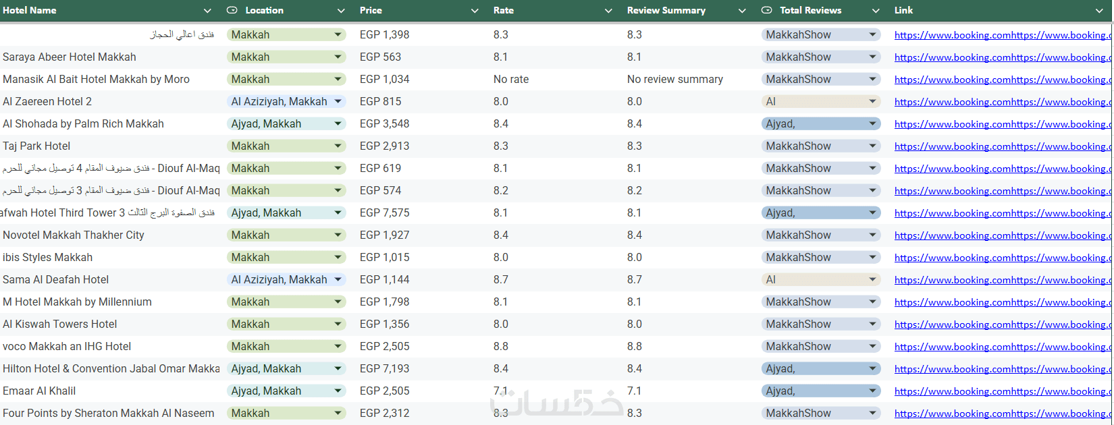Click the dropdown-type icon beside Total Reviews header

[x=766, y=10]
